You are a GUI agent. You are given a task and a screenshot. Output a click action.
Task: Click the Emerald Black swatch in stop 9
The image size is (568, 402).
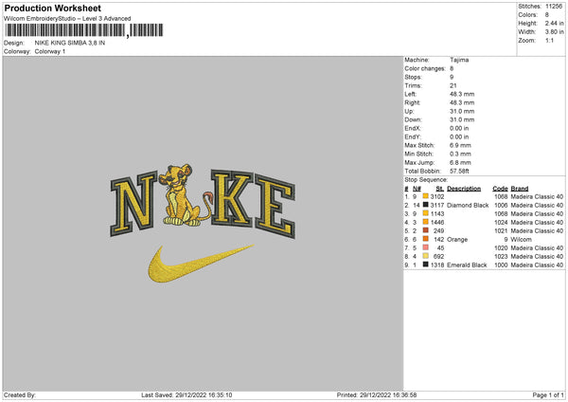(426, 265)
